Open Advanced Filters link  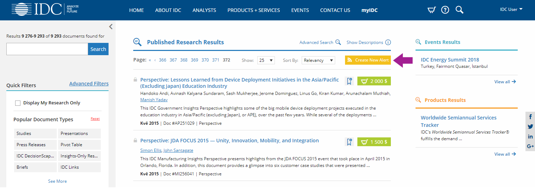(89, 84)
